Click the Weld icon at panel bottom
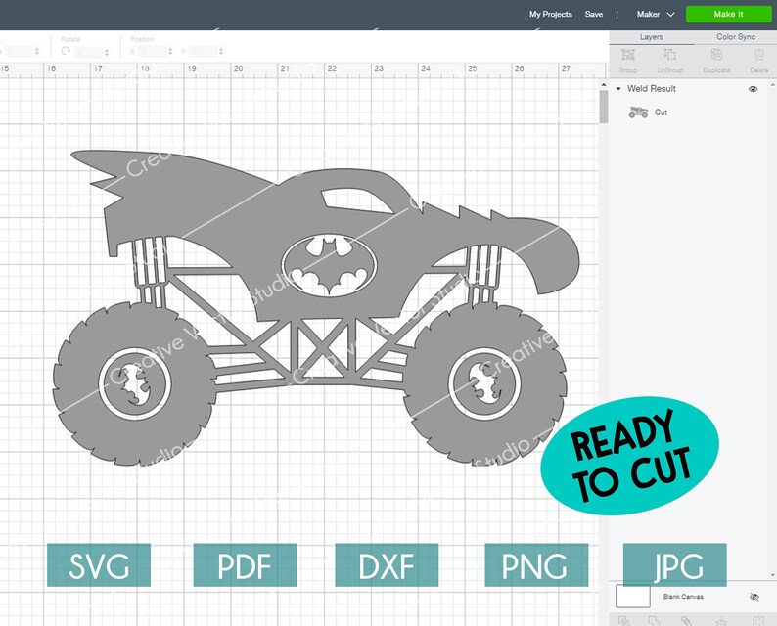The width and height of the screenshot is (777, 626). pos(654,620)
